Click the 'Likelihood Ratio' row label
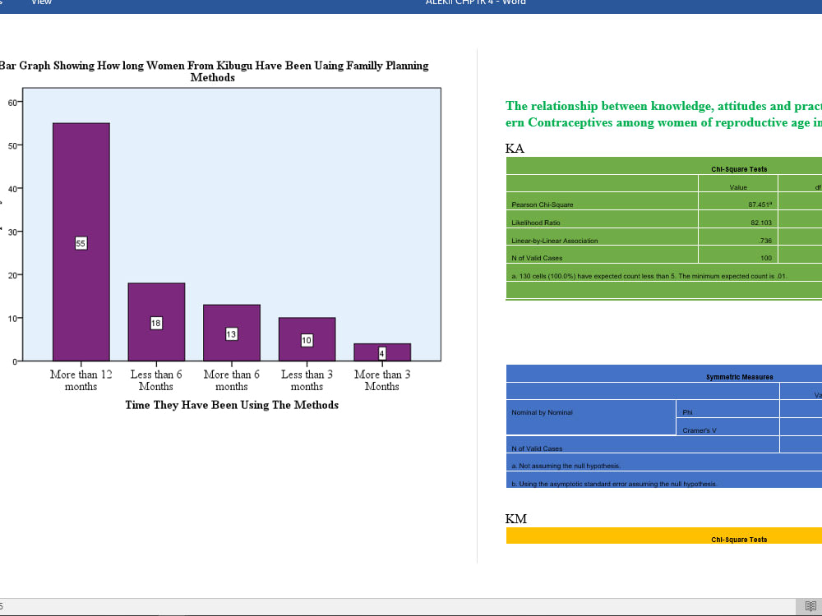 tap(536, 223)
